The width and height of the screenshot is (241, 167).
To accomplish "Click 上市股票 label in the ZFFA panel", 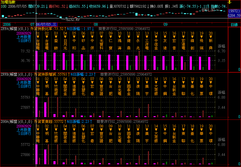I will 24,37.
